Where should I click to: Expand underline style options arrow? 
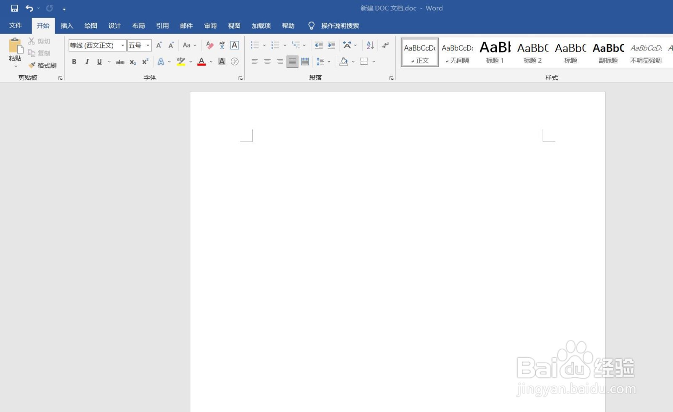click(x=109, y=62)
